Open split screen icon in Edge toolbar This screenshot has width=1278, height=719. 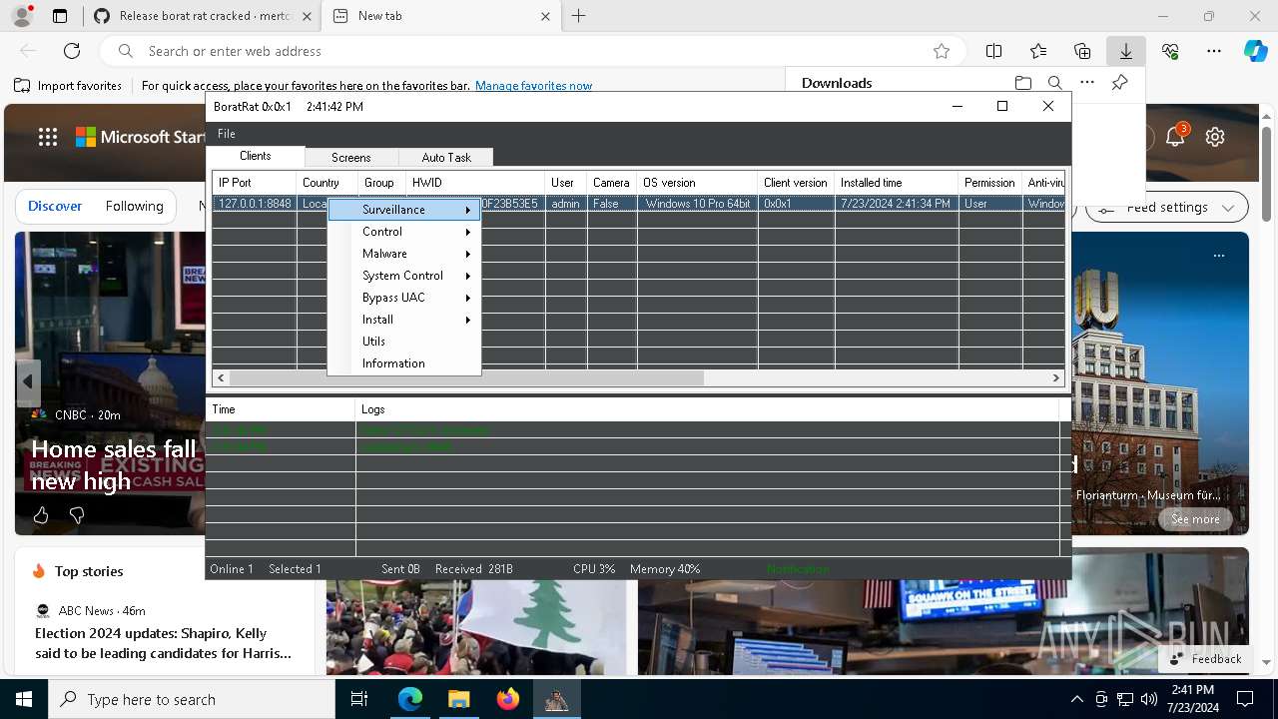[x=994, y=51]
